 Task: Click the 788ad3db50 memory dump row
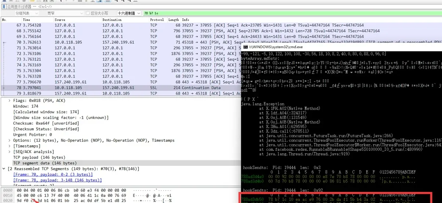[x=329, y=199]
